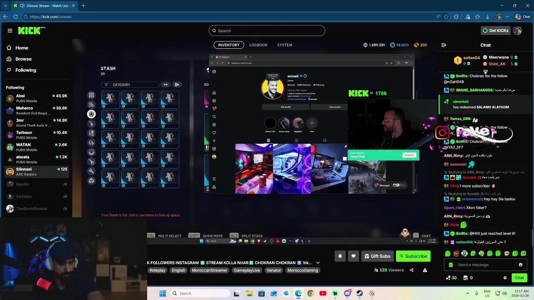The height and width of the screenshot is (300, 534).
Task: Open Maherco channel in Following list
Action: [37, 110]
